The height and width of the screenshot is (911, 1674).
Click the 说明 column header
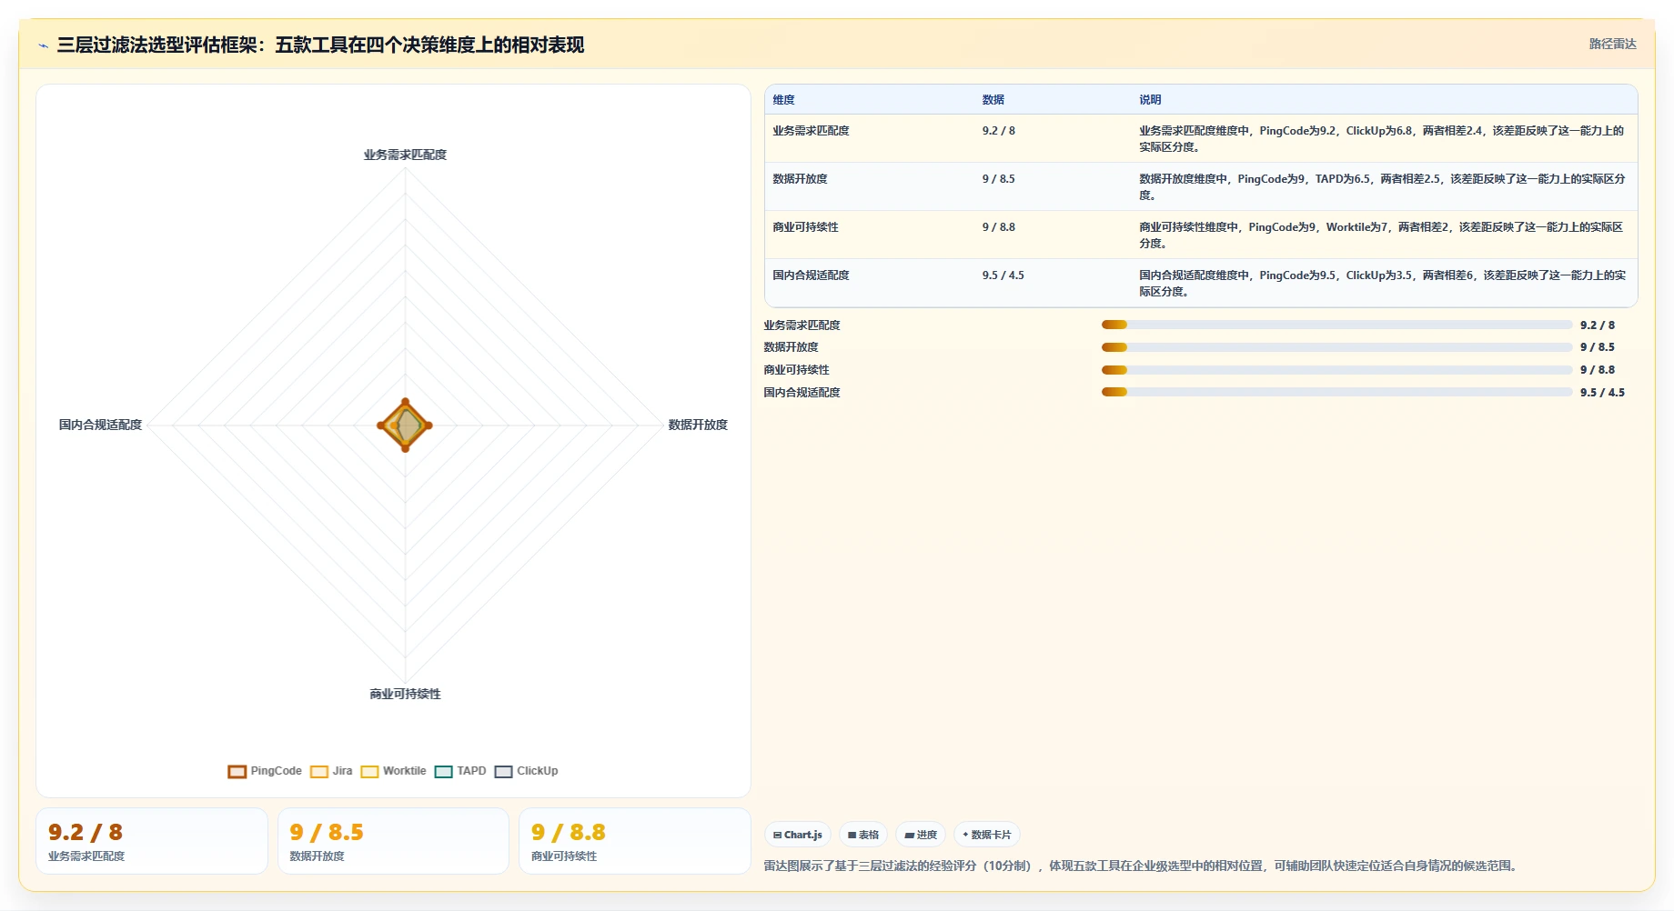[1150, 100]
